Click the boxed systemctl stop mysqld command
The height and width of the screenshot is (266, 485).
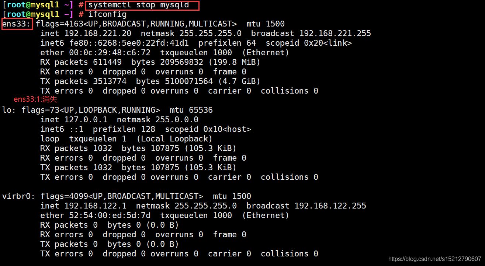tap(142, 5)
